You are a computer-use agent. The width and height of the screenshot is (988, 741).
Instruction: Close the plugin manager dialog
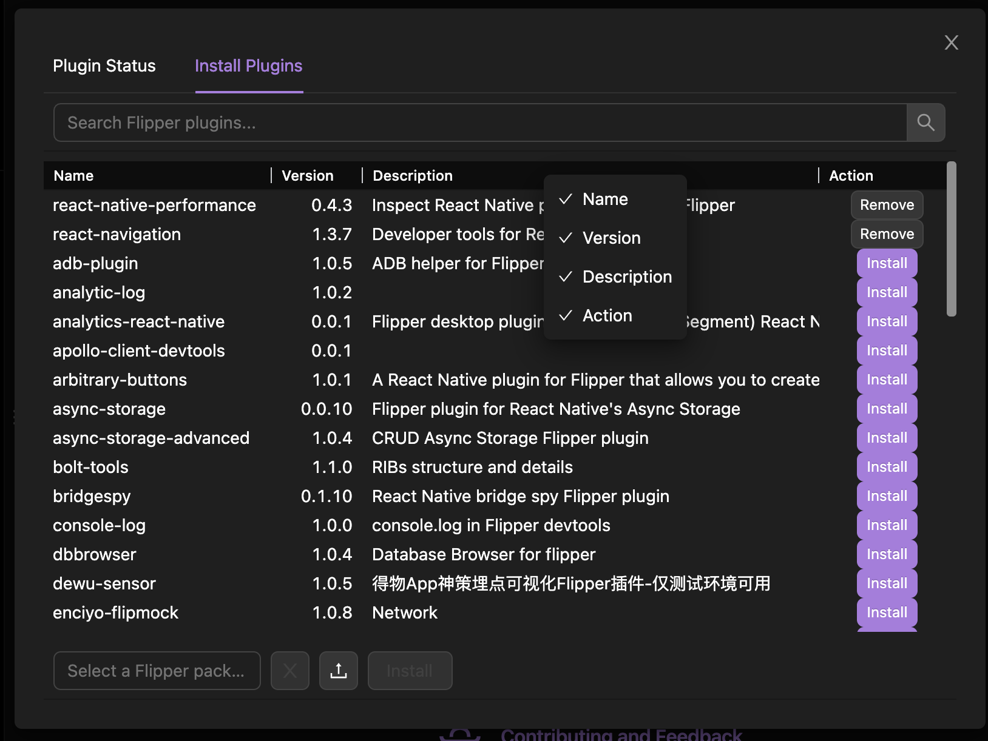coord(951,42)
